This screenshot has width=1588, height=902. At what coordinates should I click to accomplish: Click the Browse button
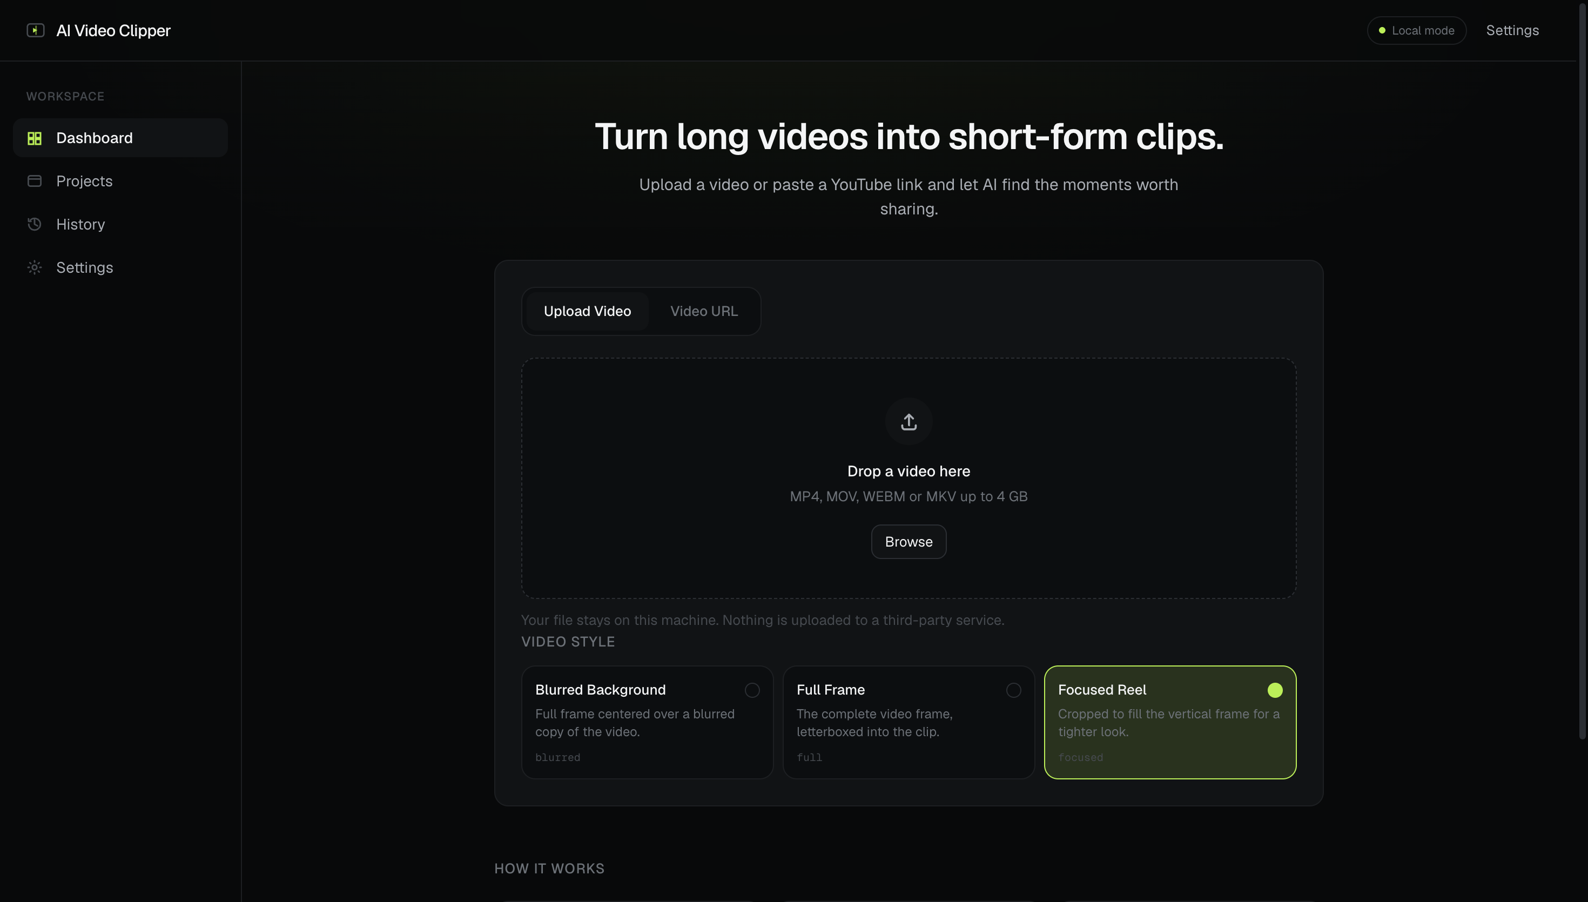coord(909,541)
